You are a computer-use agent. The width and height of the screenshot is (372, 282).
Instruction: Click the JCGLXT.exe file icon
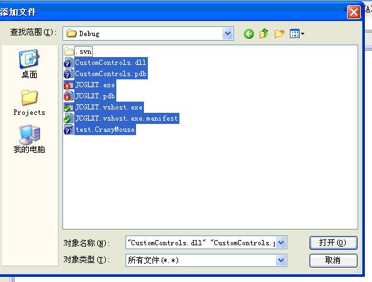pyautogui.click(x=69, y=85)
